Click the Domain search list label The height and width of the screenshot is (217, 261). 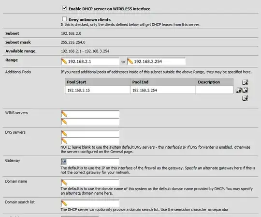[20, 202]
